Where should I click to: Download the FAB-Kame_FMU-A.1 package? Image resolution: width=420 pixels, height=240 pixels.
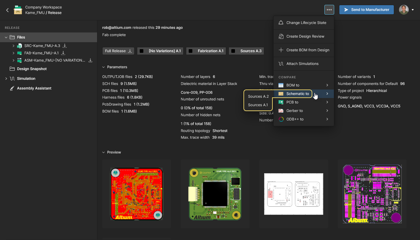point(63,53)
